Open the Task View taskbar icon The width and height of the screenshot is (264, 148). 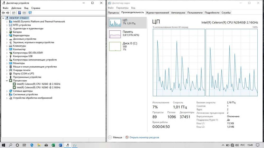coord(24,145)
